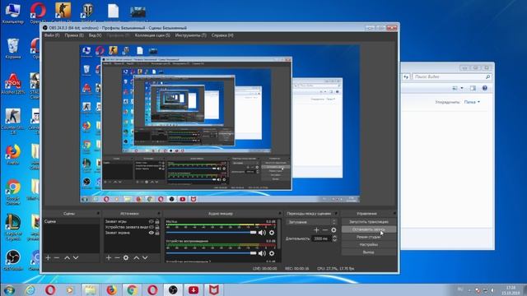527x296 pixels.
Task: Mute Mic/Aux with speaker icon
Action: point(262,233)
